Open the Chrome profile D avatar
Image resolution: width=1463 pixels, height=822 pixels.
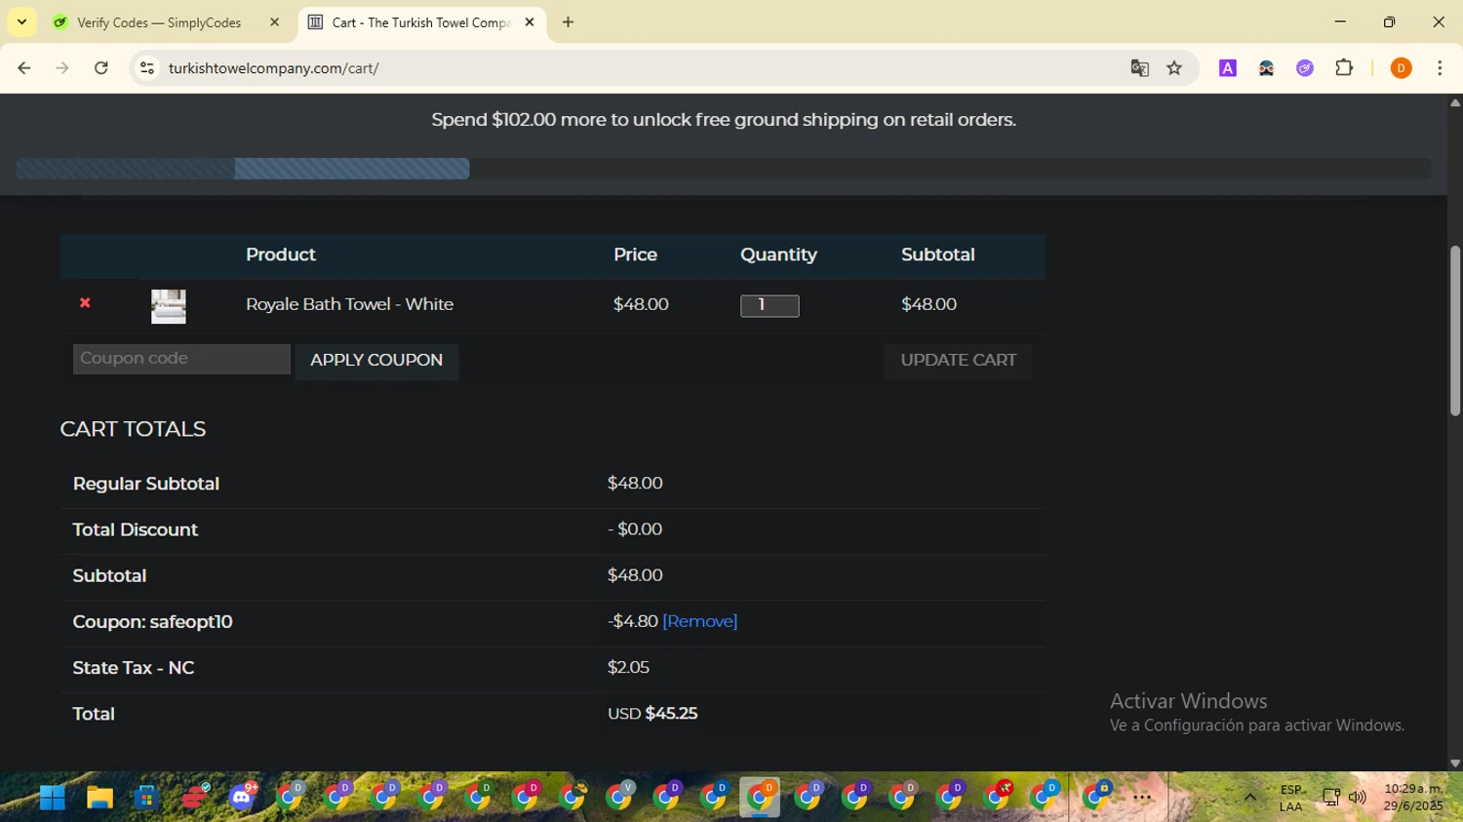[1401, 68]
